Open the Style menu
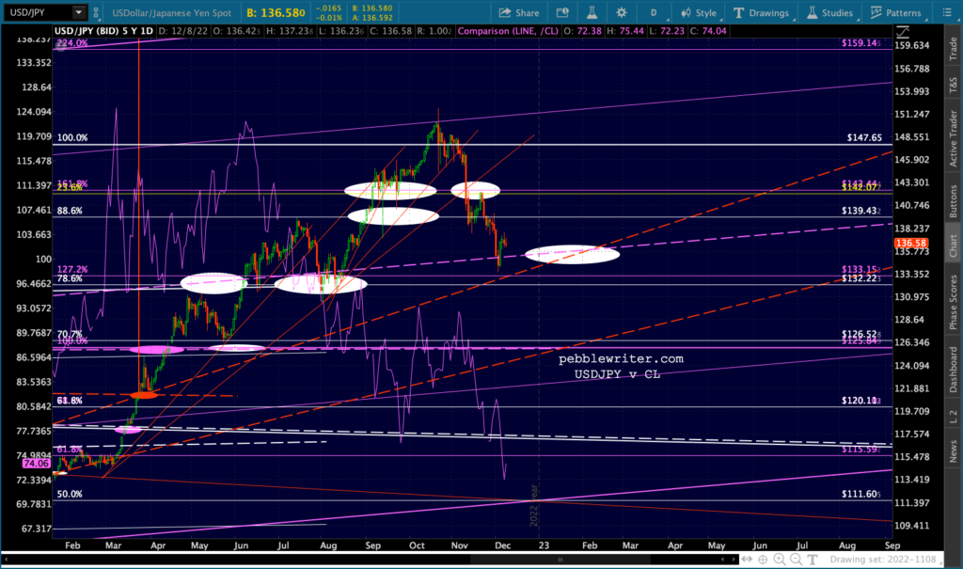This screenshot has width=963, height=569. [698, 12]
